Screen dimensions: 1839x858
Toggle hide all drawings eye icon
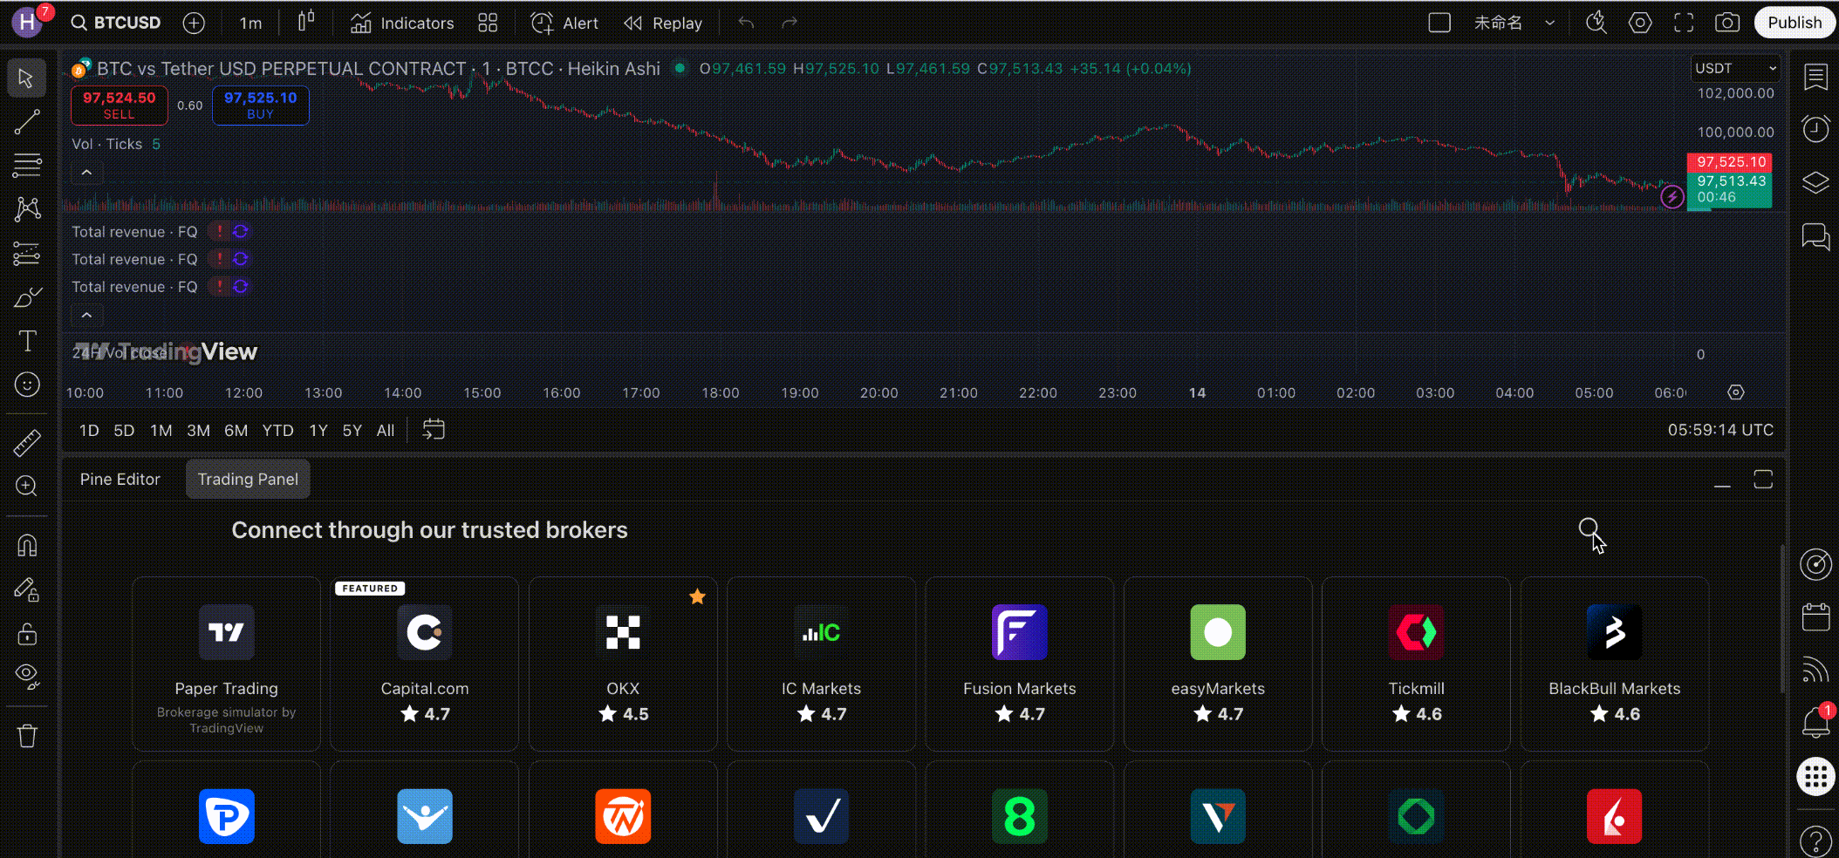point(27,676)
